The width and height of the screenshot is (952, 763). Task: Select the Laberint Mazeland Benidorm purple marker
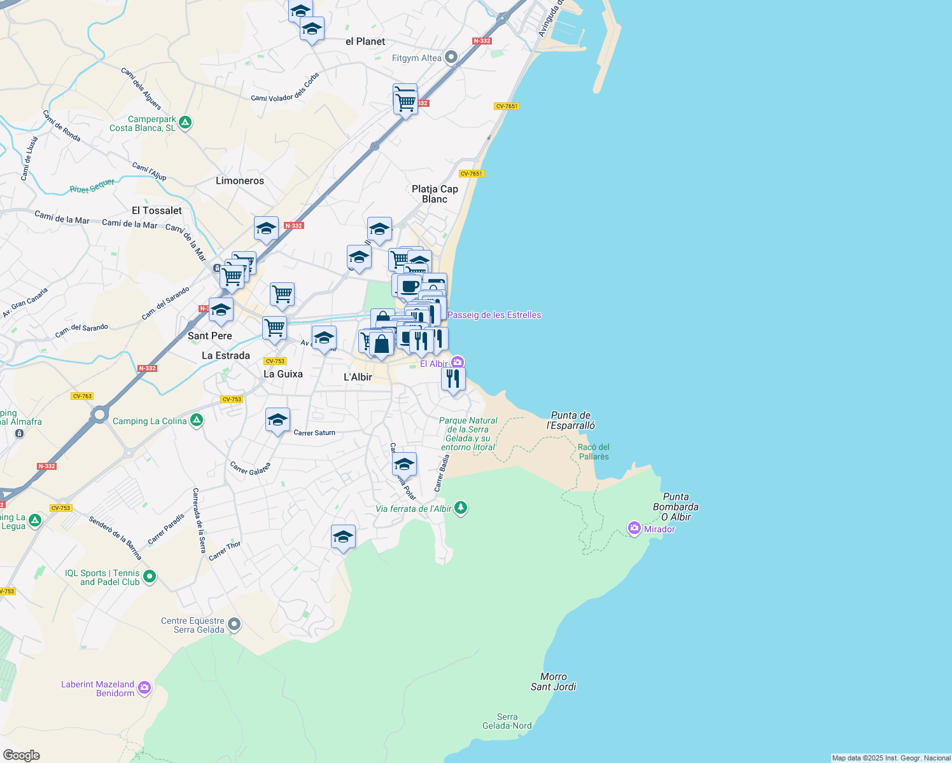click(x=144, y=687)
